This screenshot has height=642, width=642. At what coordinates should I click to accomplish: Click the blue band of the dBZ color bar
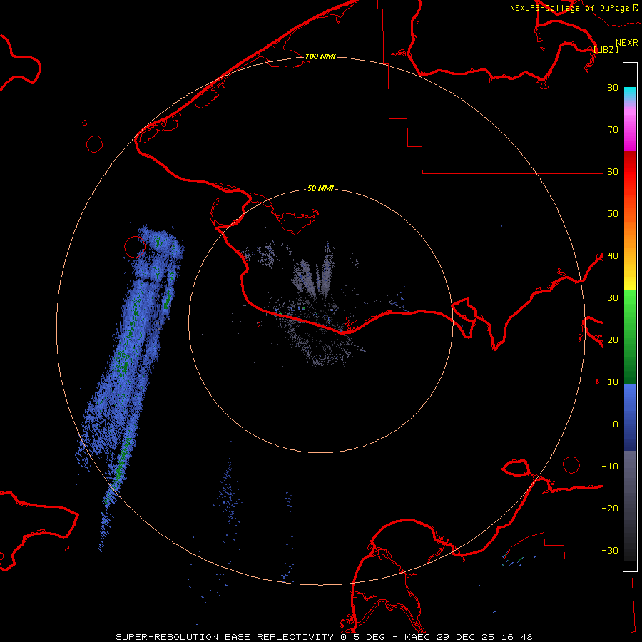coord(630,417)
